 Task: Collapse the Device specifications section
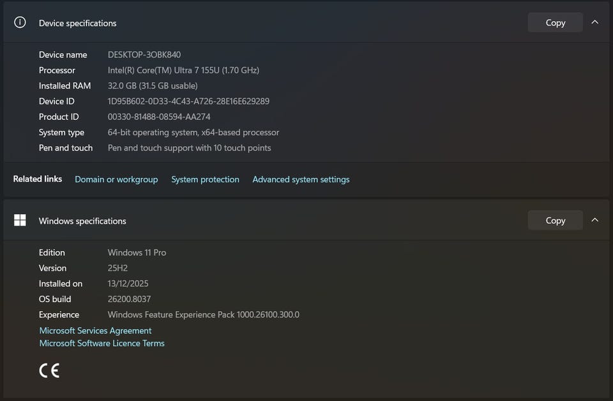point(594,22)
